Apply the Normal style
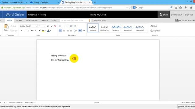 click(93, 28)
